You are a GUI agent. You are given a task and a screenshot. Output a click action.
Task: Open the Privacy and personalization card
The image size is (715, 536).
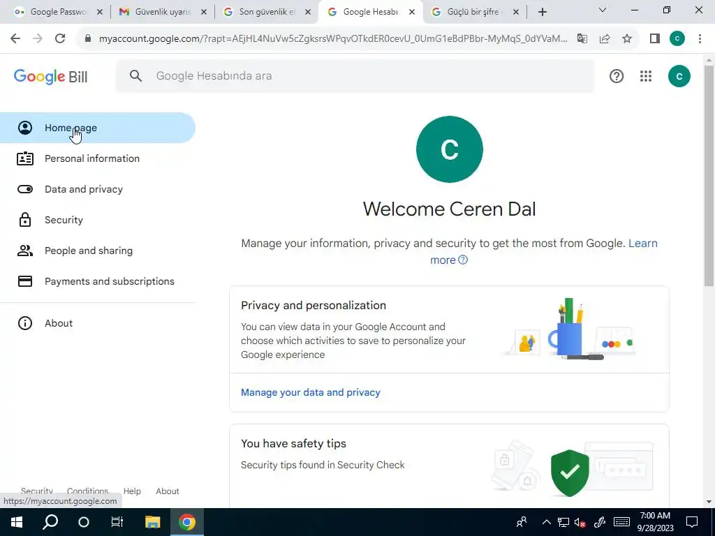449,349
